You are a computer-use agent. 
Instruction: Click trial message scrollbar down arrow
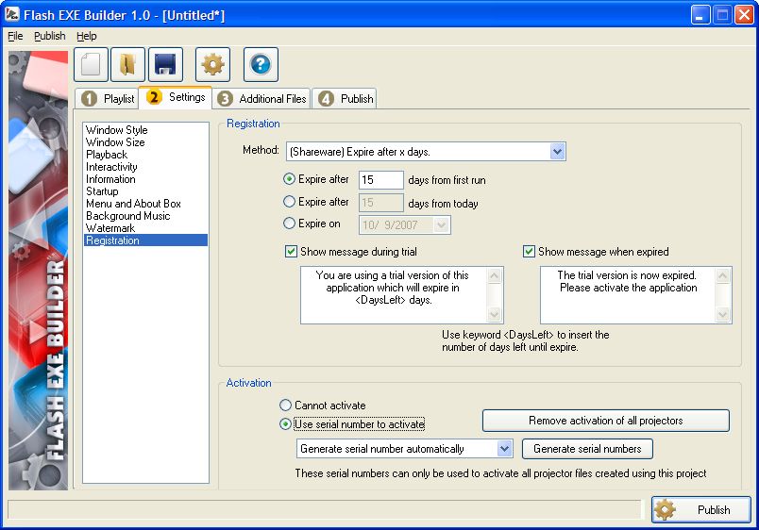tap(495, 314)
